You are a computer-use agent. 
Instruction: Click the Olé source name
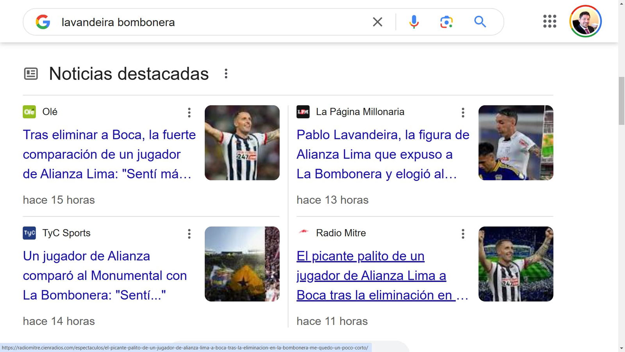[50, 112]
